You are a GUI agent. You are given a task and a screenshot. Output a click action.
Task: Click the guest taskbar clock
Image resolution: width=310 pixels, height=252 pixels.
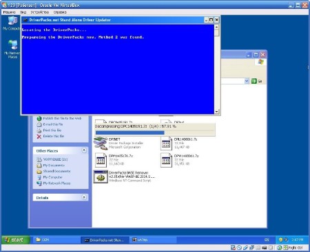298,240
